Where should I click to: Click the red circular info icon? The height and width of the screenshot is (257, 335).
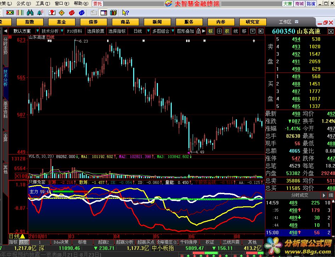point(72,13)
